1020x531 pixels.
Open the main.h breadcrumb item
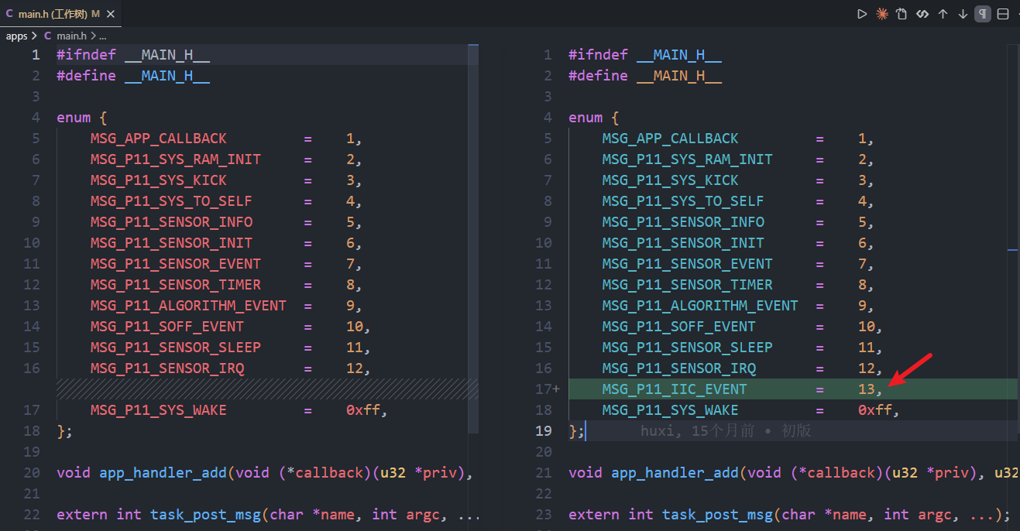click(71, 36)
